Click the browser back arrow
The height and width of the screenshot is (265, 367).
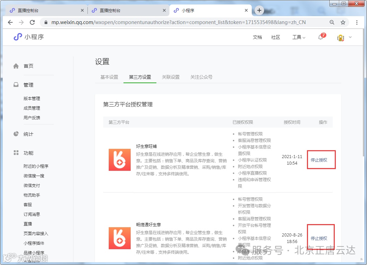[10, 22]
